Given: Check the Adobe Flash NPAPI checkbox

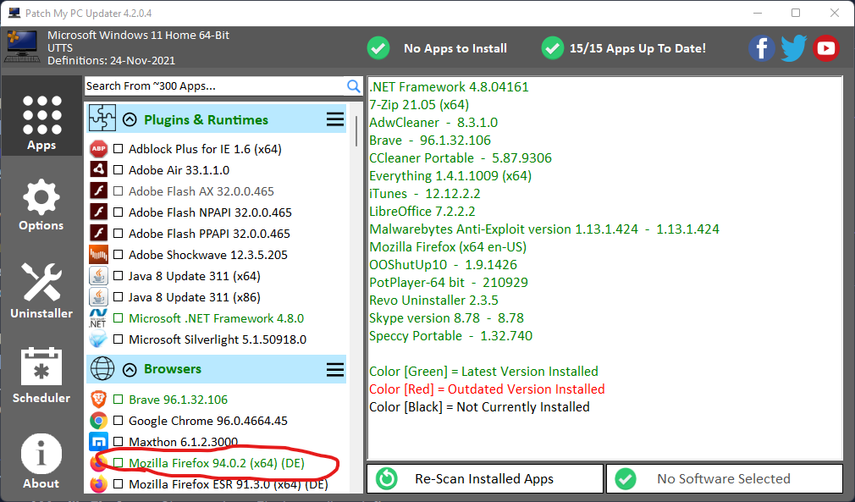Looking at the screenshot, I should point(119,212).
